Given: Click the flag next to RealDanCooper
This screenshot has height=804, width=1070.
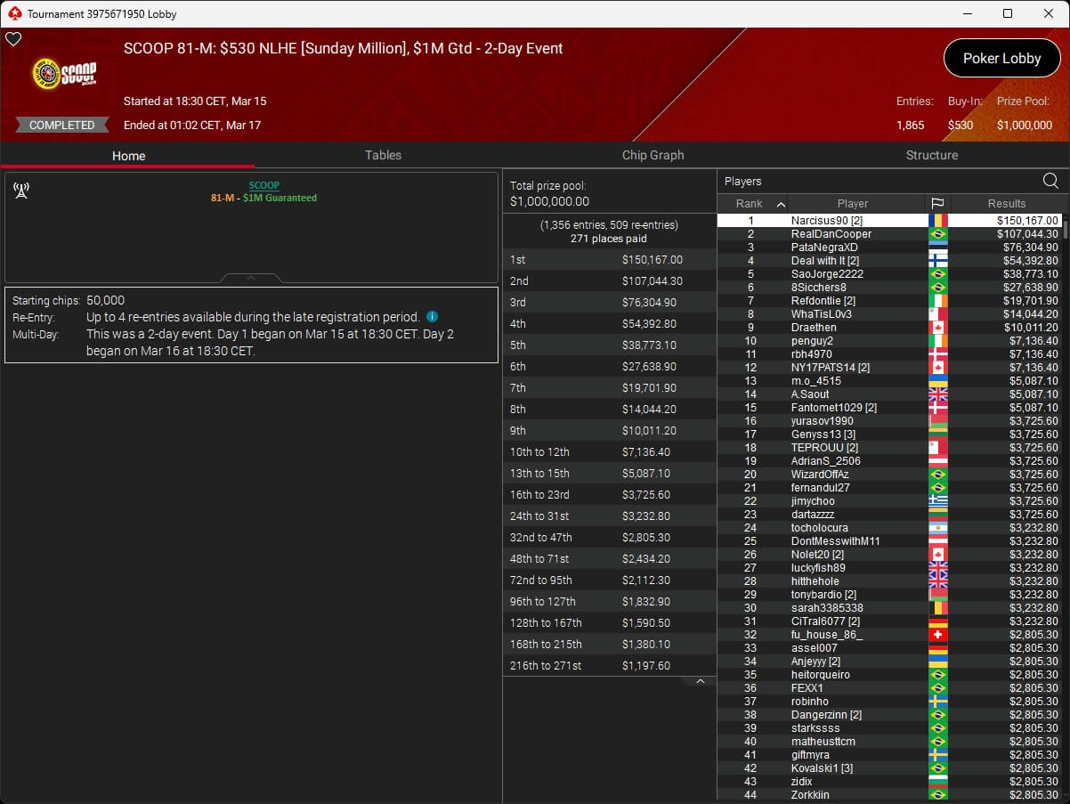Looking at the screenshot, I should 937,234.
